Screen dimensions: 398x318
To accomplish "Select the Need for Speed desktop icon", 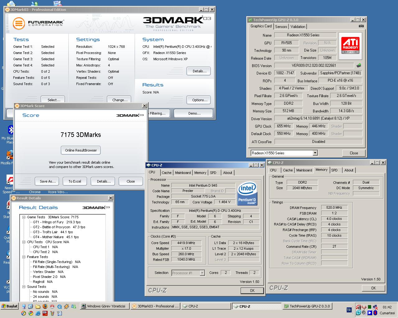I will [x=9, y=184].
